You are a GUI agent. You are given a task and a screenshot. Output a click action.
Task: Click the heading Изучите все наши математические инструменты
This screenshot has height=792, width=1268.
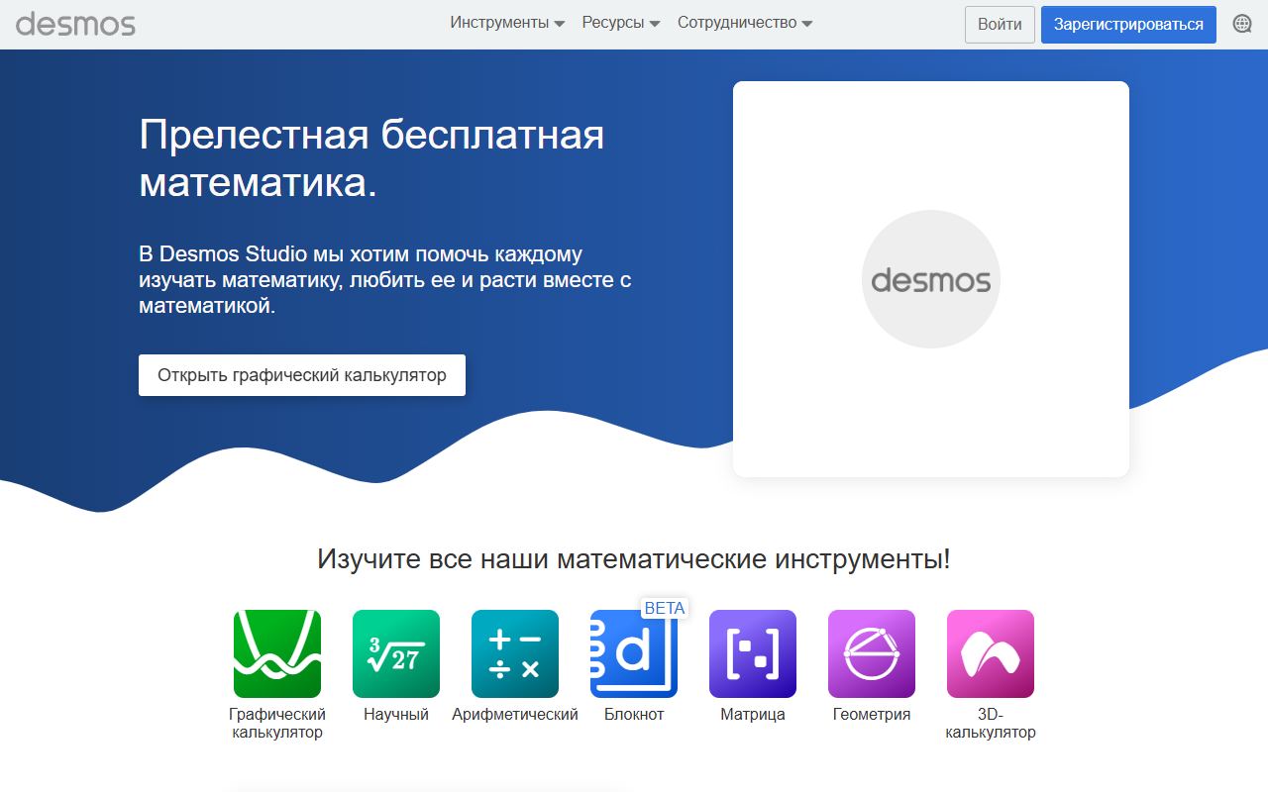pos(634,558)
